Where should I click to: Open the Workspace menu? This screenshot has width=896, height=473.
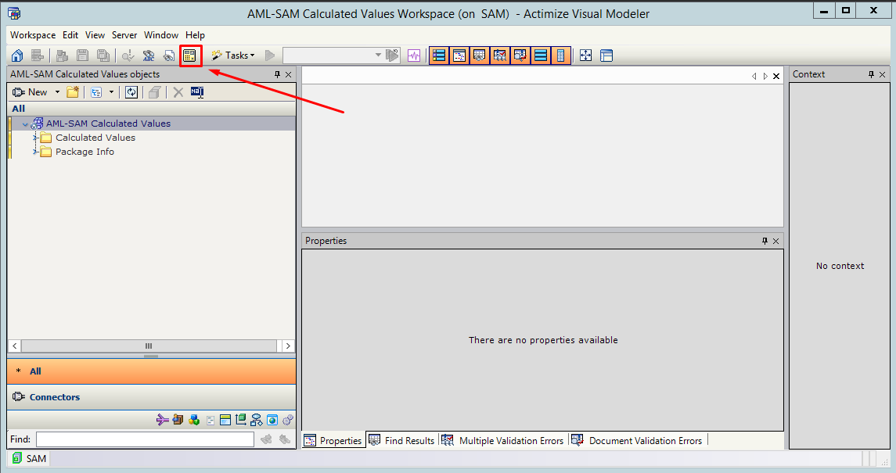pos(33,35)
